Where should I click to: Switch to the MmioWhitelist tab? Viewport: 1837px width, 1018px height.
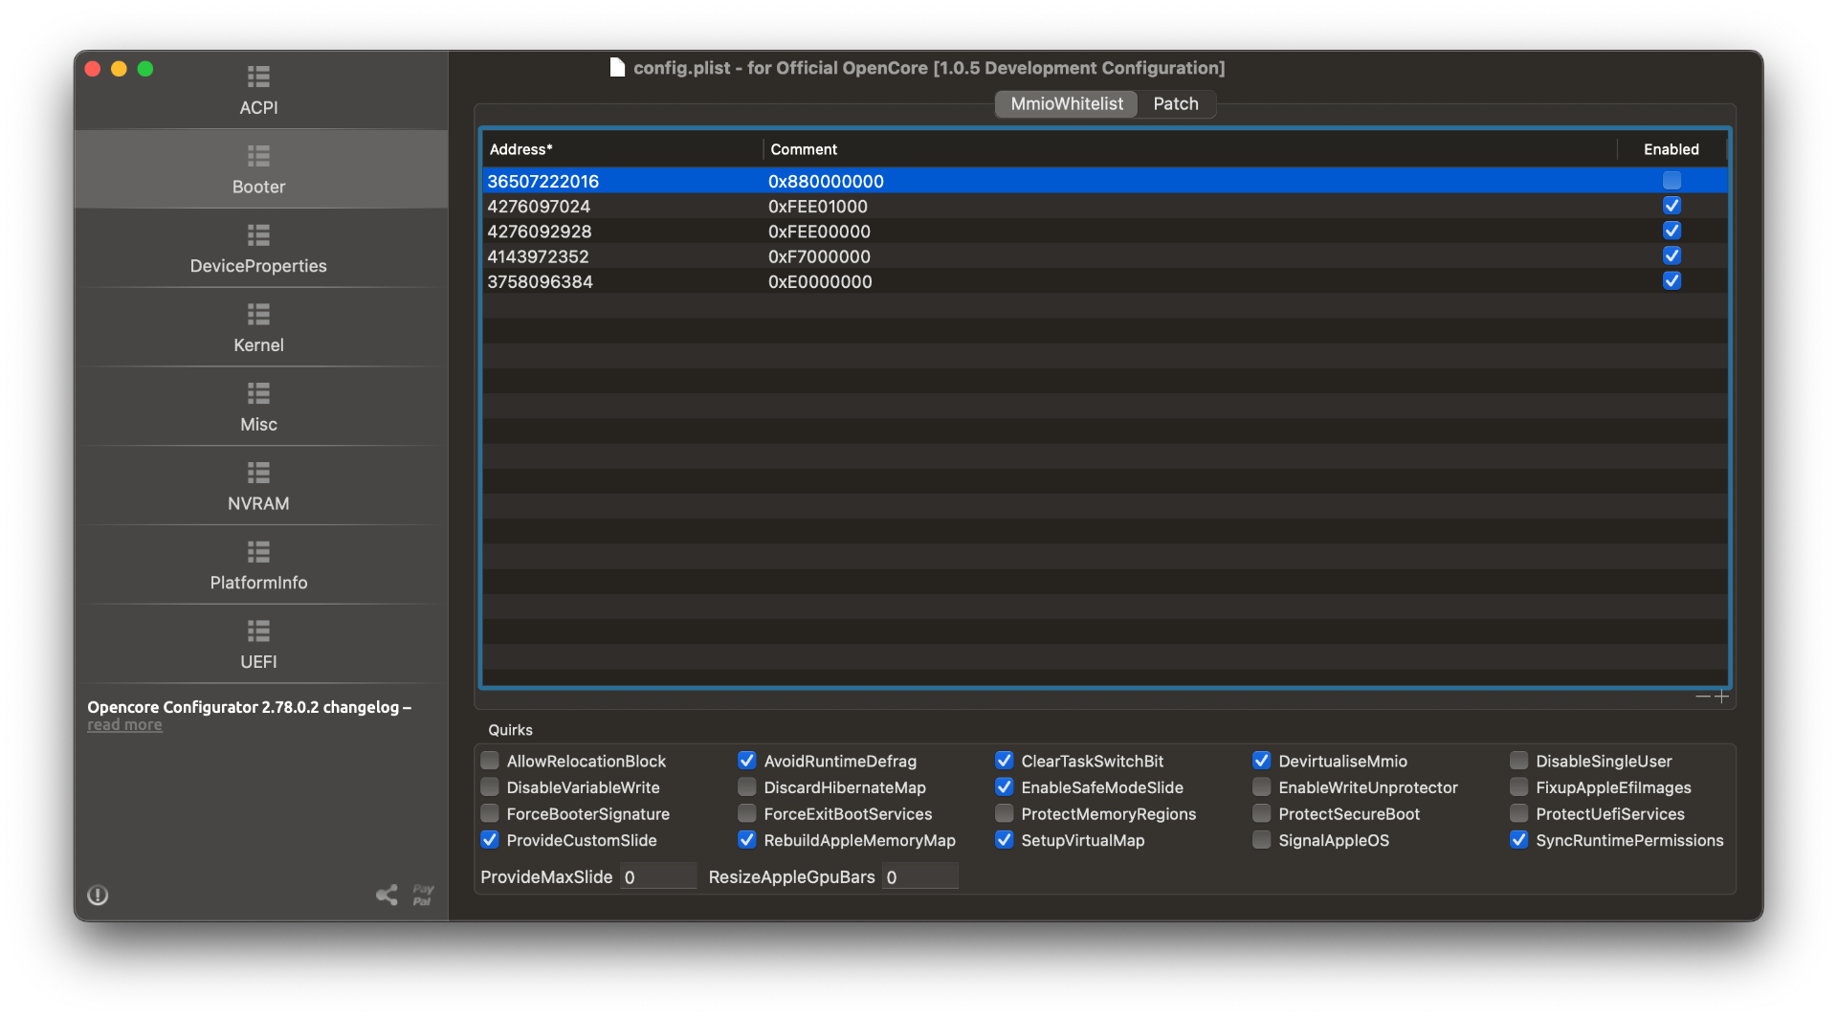pyautogui.click(x=1067, y=103)
